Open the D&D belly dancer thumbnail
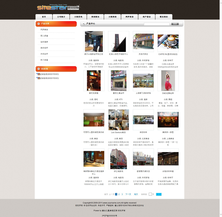This screenshot has height=217, width=222. click(x=168, y=80)
